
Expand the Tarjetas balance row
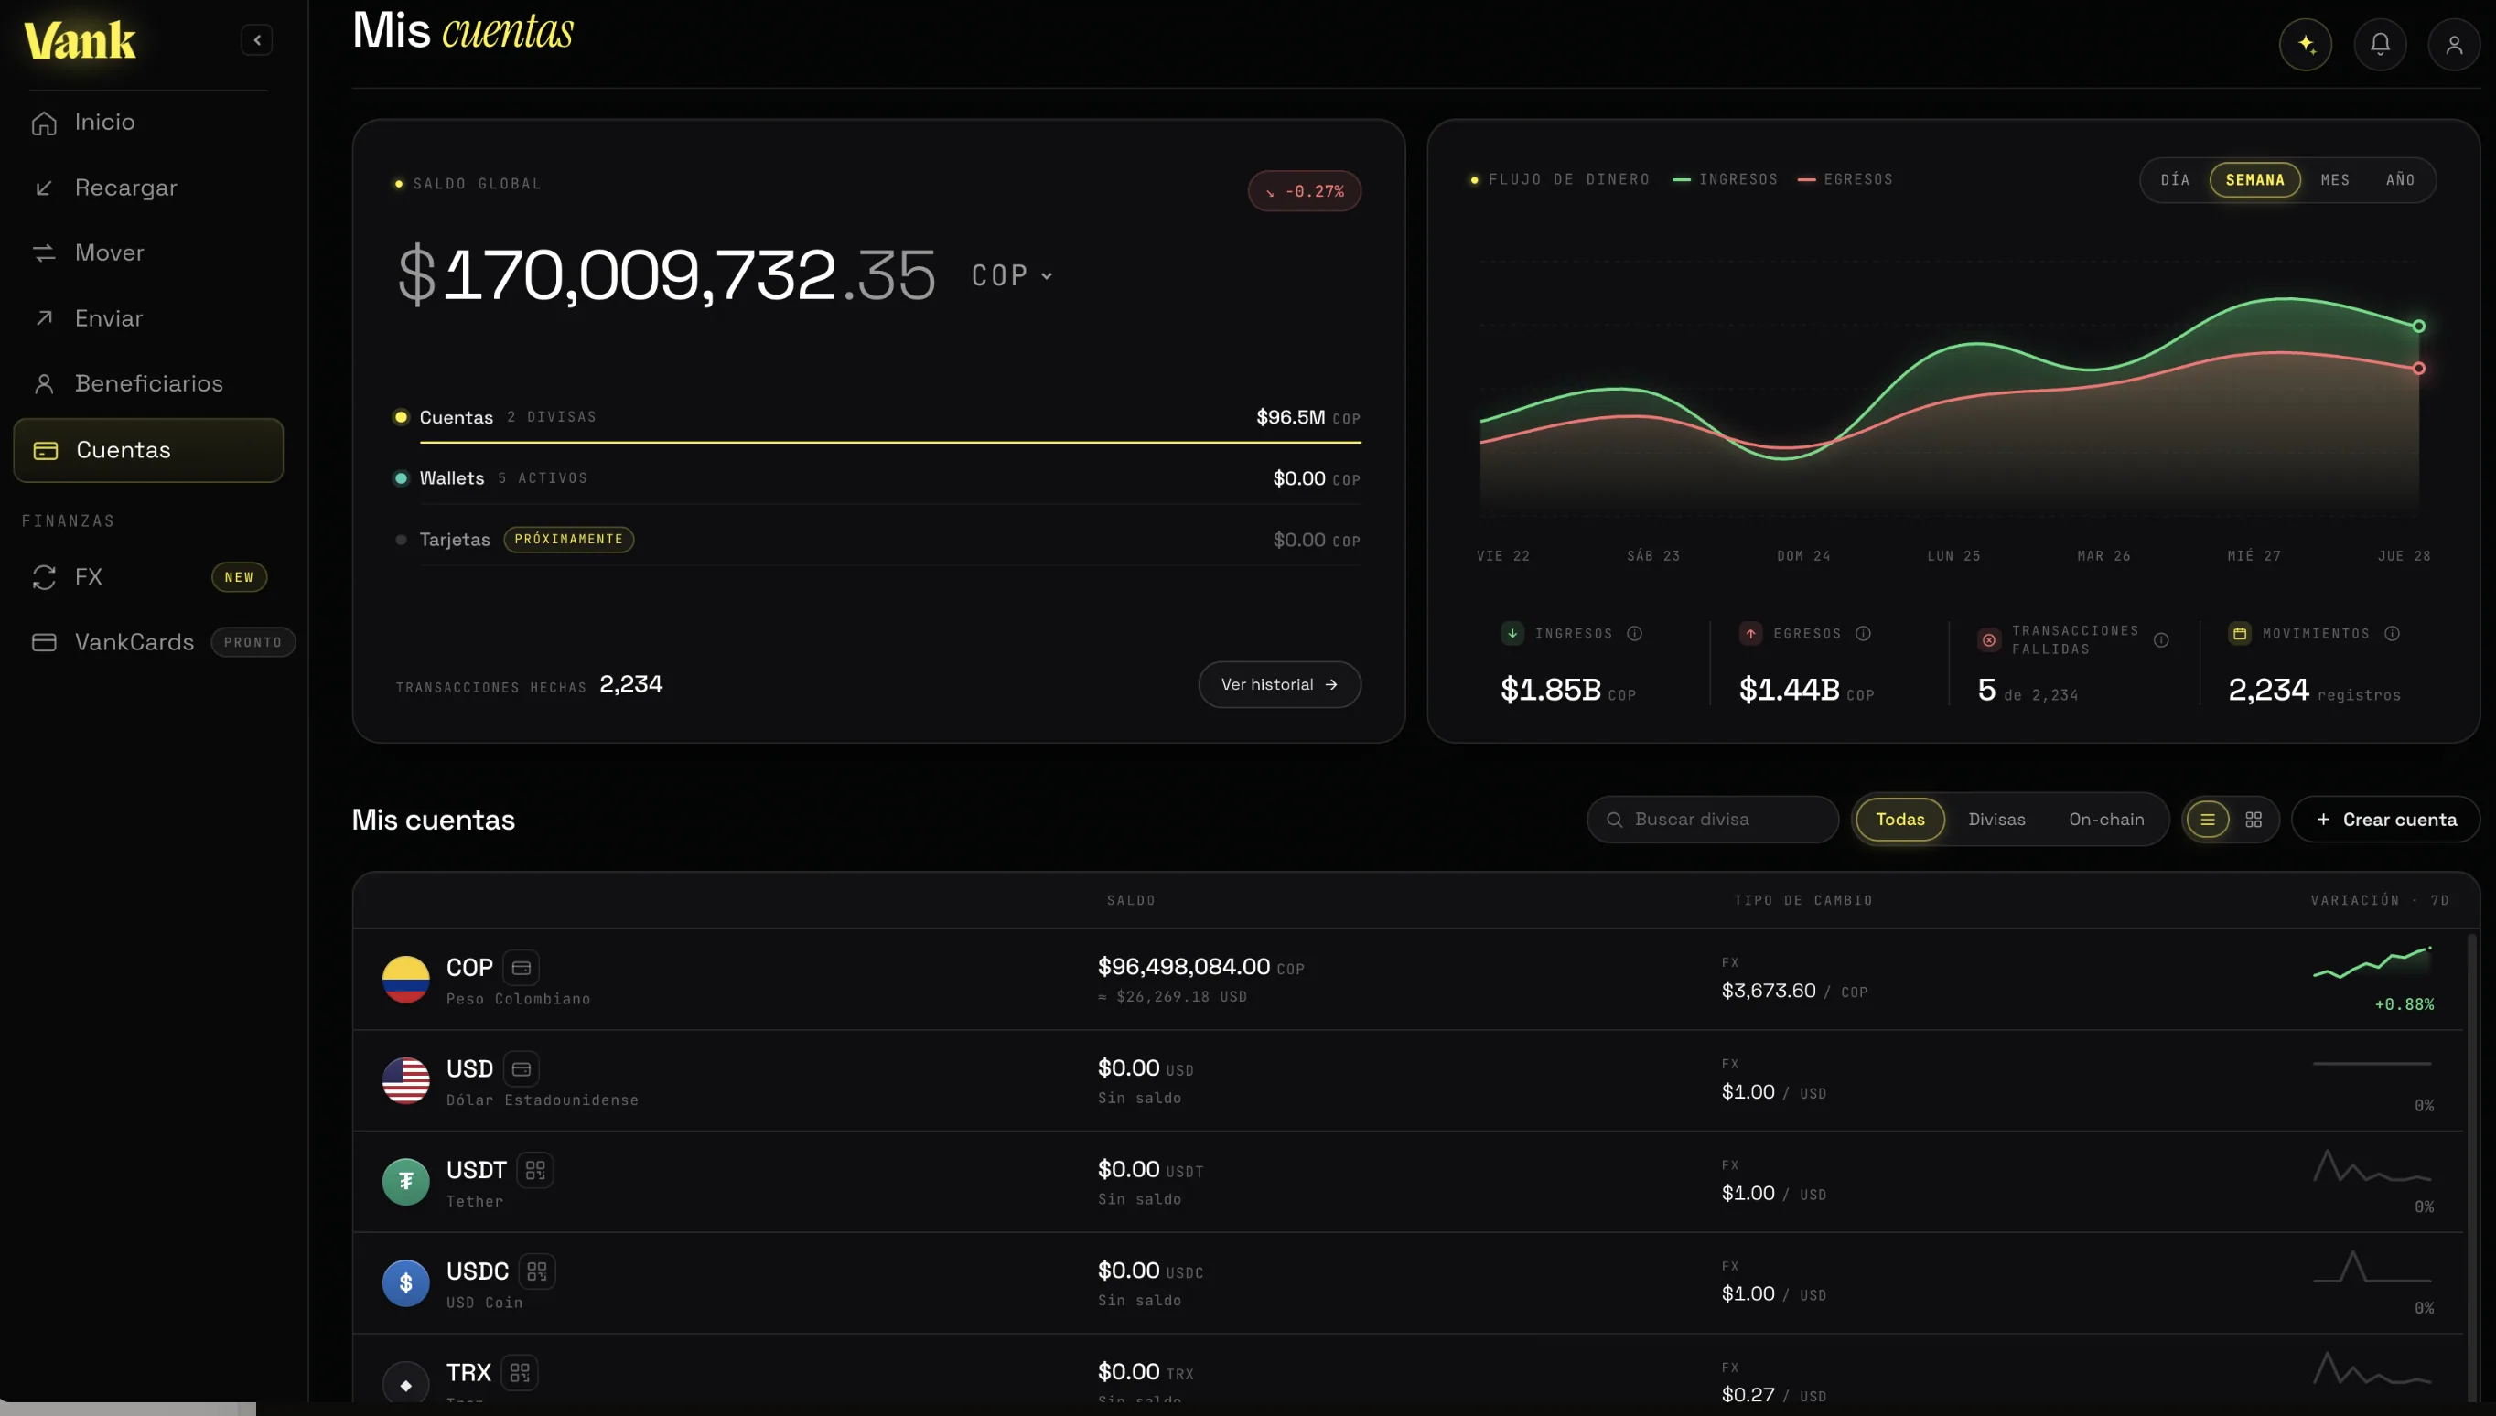(877, 540)
